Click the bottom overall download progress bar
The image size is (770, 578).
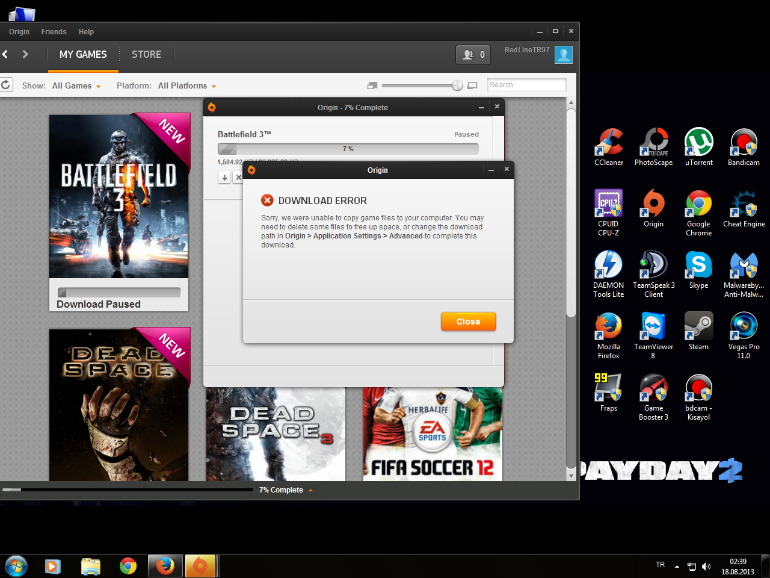tap(128, 490)
